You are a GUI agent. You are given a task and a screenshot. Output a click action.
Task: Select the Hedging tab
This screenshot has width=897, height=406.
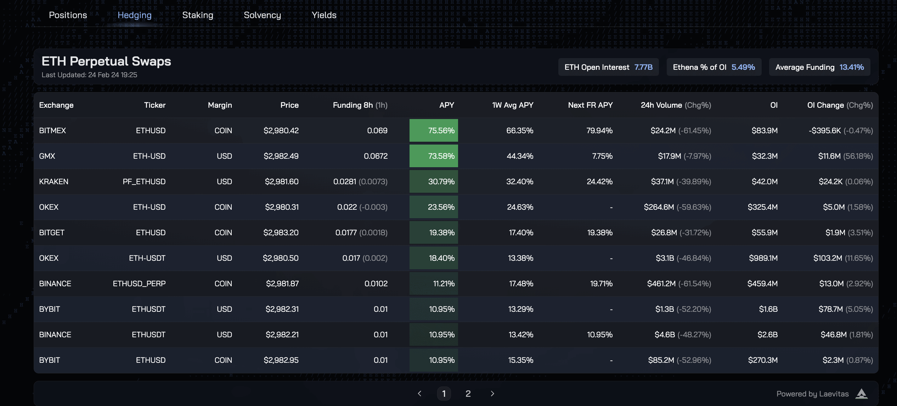(x=134, y=15)
